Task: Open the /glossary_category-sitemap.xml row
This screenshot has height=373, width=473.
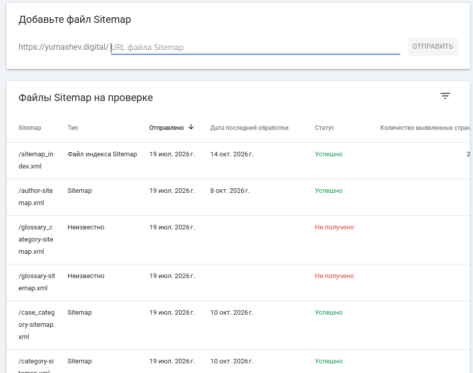Action: click(238, 240)
